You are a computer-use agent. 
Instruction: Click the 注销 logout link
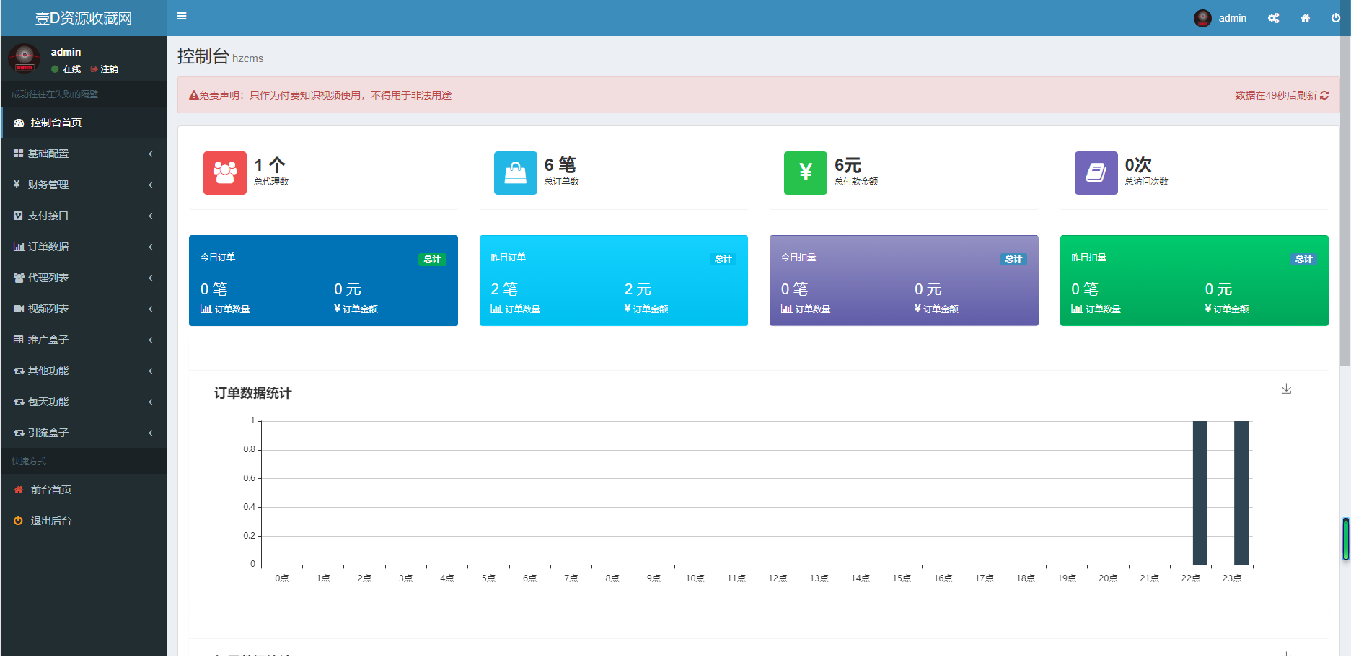pos(105,69)
